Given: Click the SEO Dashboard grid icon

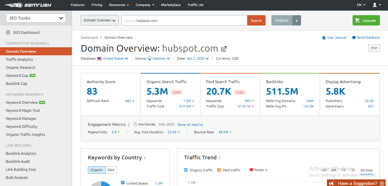Looking at the screenshot, I should (x=8, y=32).
